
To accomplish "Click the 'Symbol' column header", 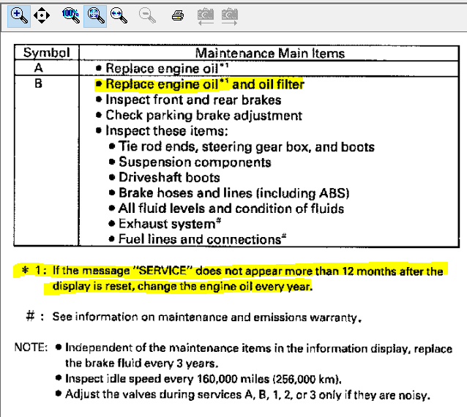I will pos(47,53).
